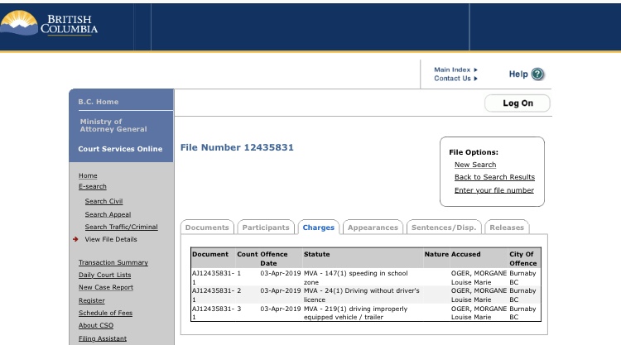Click the Count column header
This screenshot has width=621, height=345.
pos(247,254)
